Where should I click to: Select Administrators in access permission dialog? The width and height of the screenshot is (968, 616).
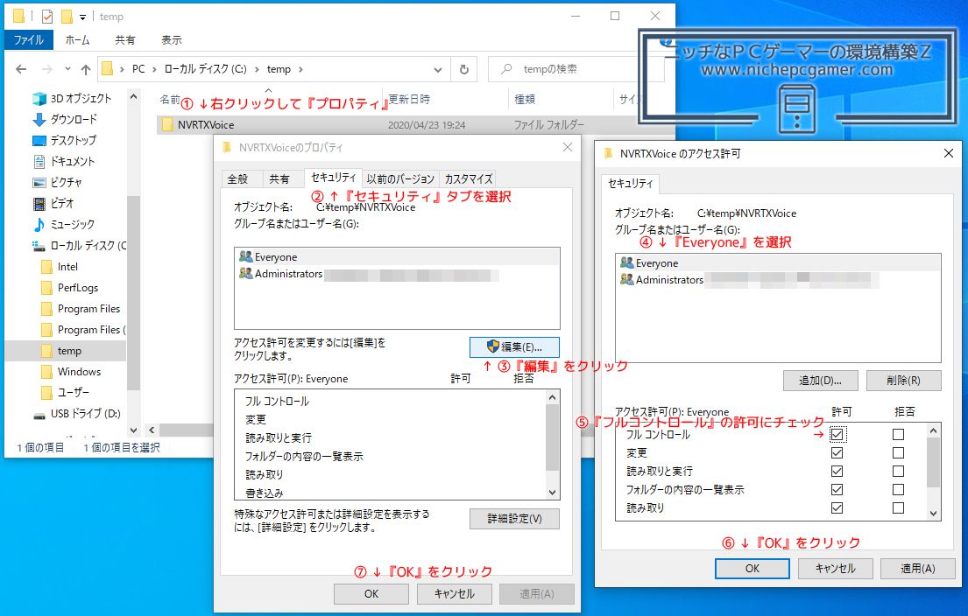(x=778, y=280)
